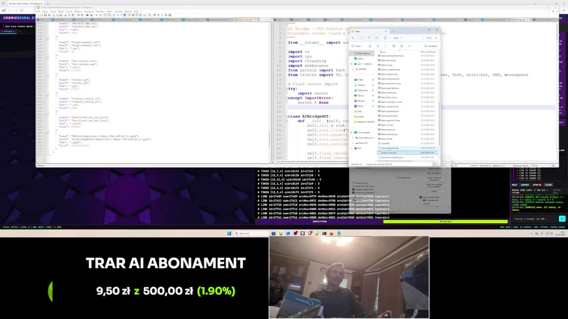
Task: Open the 'Plik' menu in Notepad++
Action: click(x=38, y=11)
